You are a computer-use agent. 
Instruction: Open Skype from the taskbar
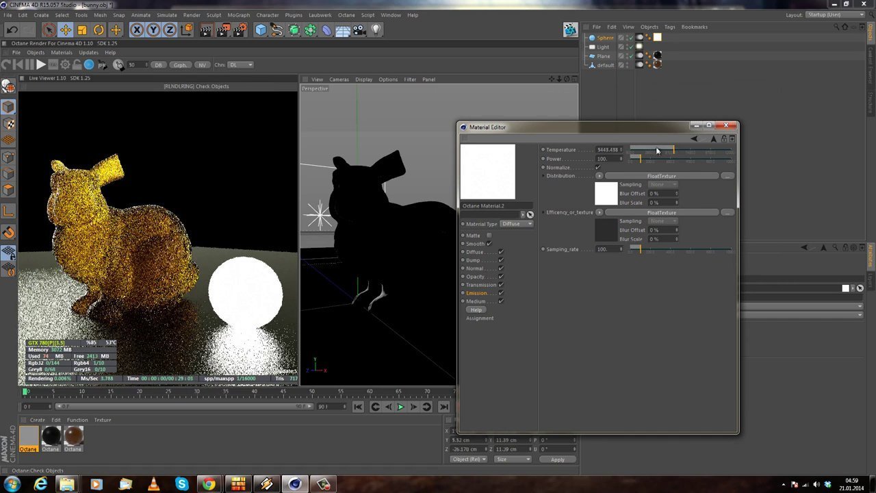pos(181,485)
